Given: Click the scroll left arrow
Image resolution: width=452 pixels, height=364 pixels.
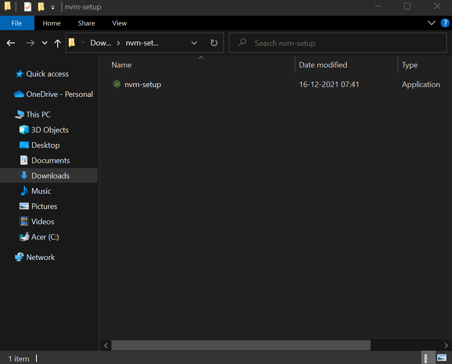Looking at the screenshot, I should coord(106,345).
